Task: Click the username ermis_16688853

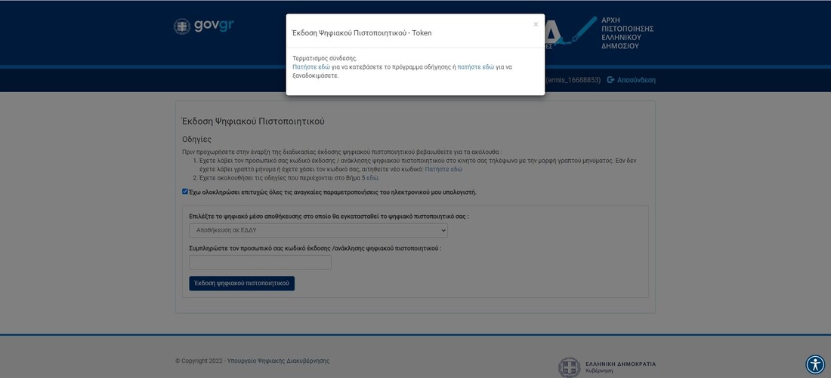Action: (x=573, y=80)
